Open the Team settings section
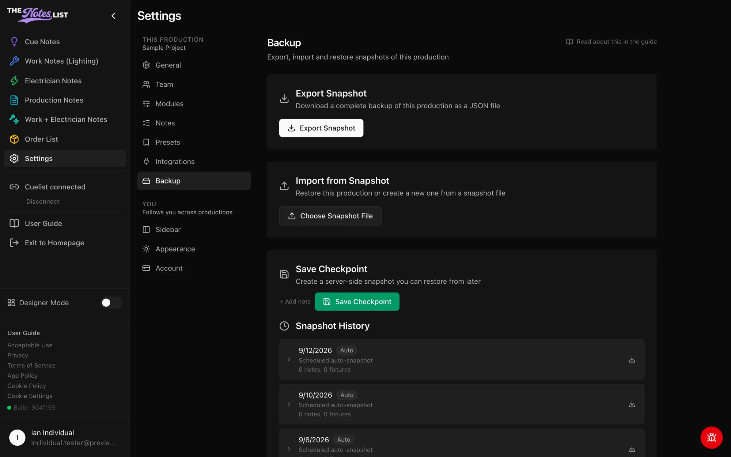Viewport: 731px width, 457px height. 194,84
